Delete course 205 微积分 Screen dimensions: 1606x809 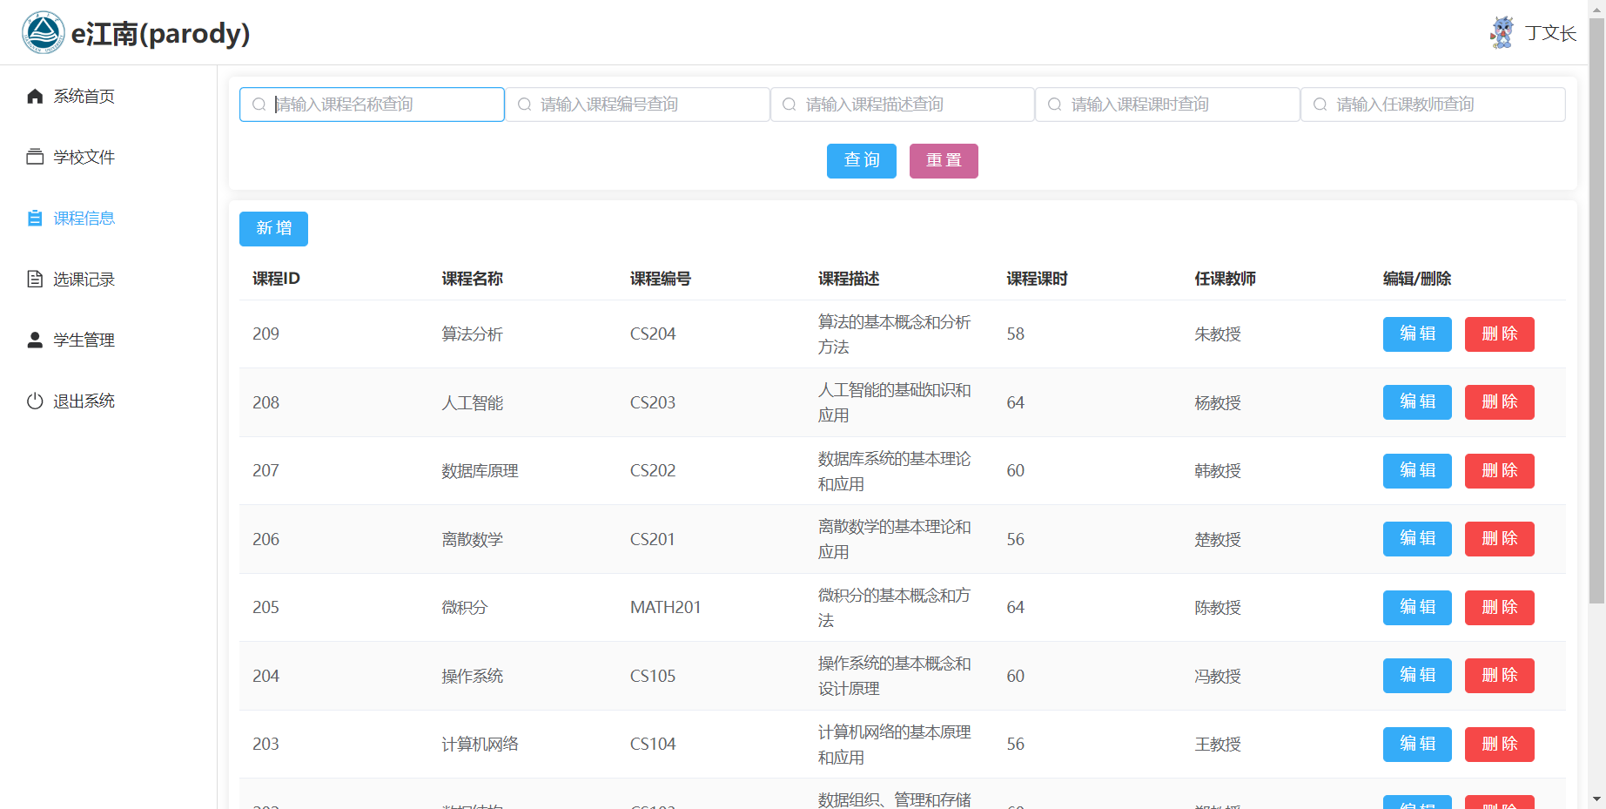(x=1499, y=608)
